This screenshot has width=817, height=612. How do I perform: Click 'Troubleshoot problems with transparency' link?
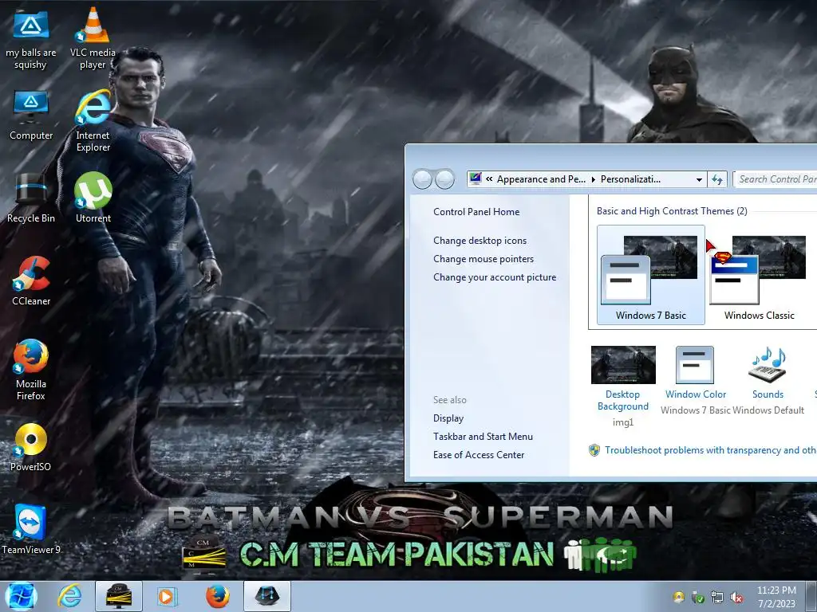(x=710, y=450)
